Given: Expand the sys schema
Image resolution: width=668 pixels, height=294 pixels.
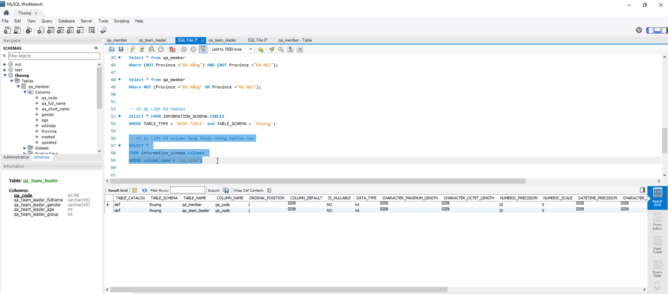Looking at the screenshot, I should [x=5, y=64].
